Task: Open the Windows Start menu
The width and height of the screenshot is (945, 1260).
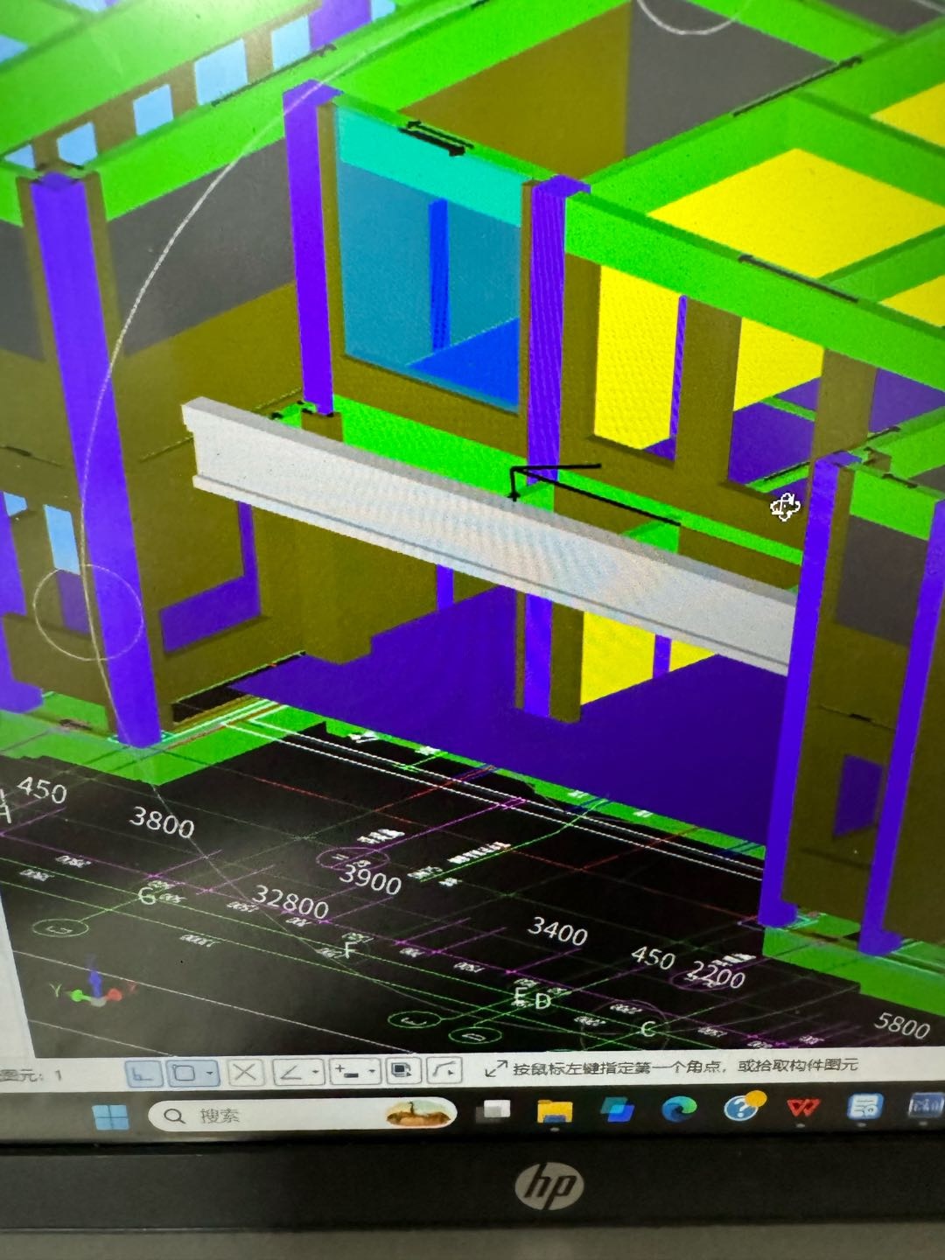Action: click(x=111, y=1116)
